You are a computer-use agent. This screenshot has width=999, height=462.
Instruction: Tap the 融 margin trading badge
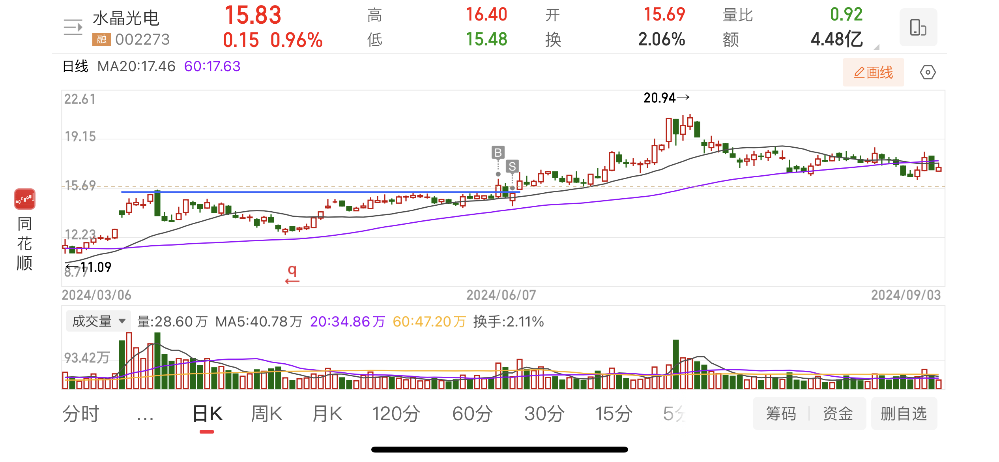coord(102,39)
